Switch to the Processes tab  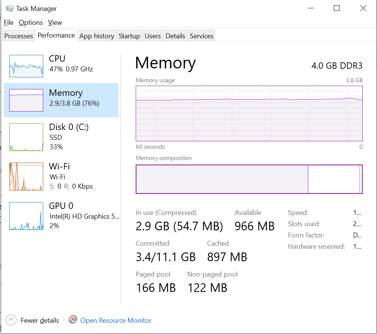(x=18, y=36)
